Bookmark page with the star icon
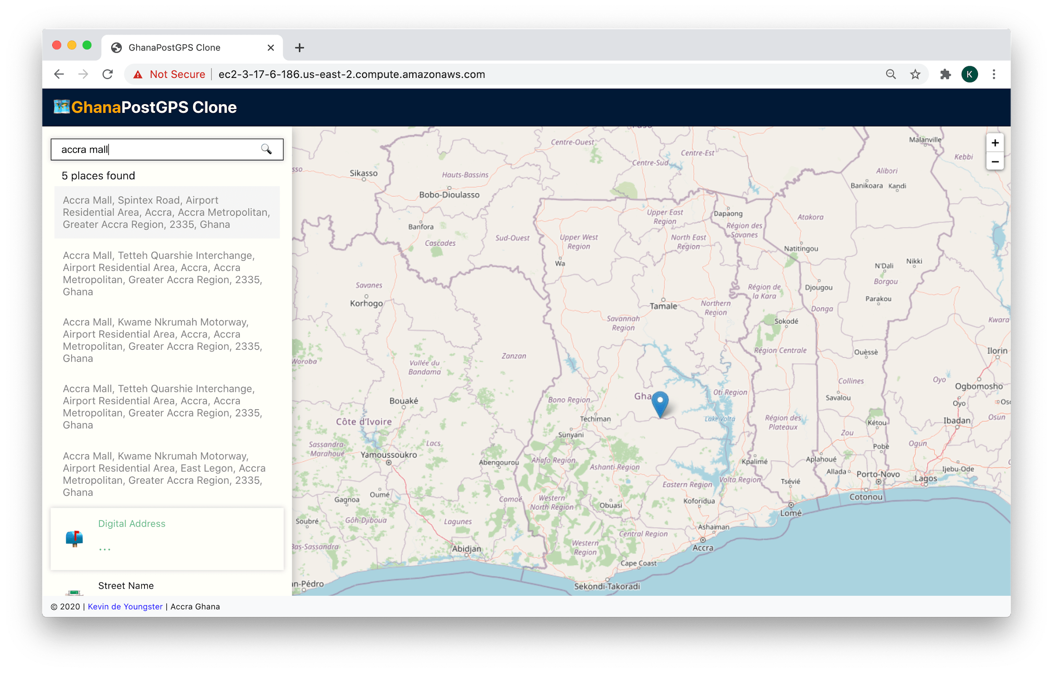The height and width of the screenshot is (673, 1053). point(915,74)
